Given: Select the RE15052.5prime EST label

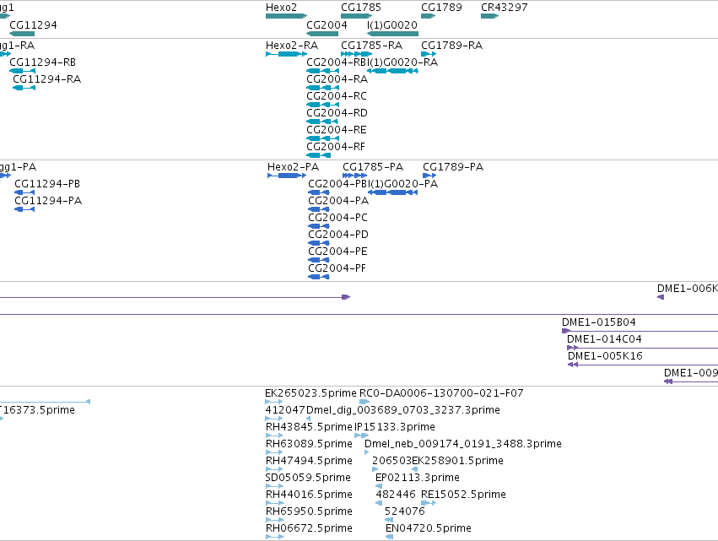Looking at the screenshot, I should 463,495.
